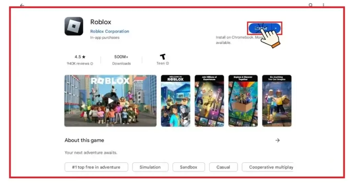Click the Roblox app icon

click(x=74, y=26)
